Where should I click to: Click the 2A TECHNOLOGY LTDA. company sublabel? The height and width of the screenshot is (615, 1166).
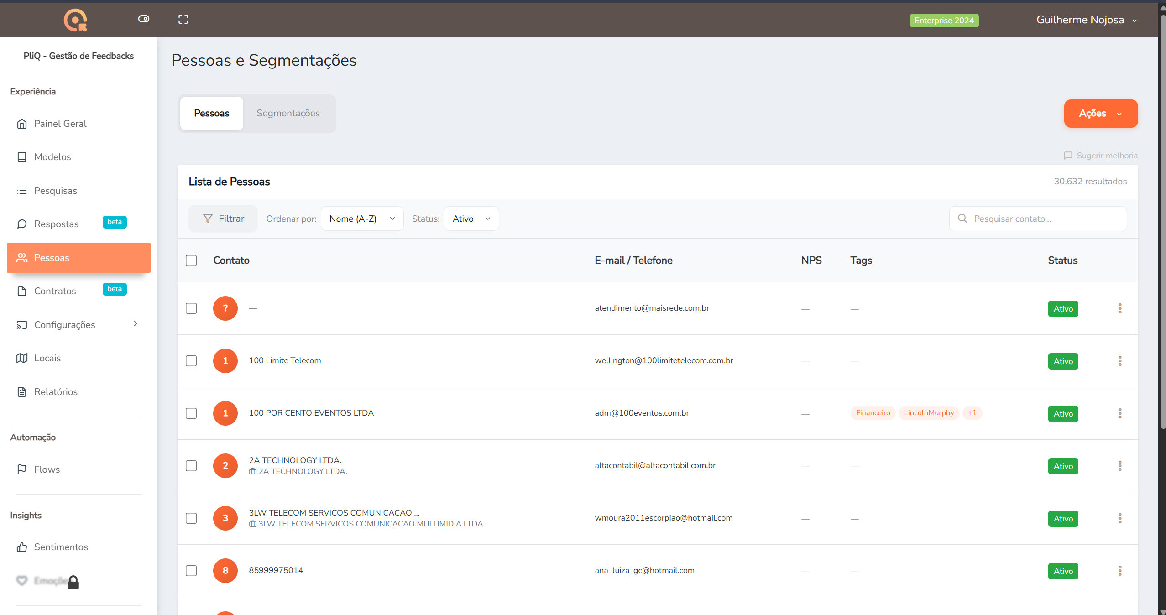pos(298,471)
